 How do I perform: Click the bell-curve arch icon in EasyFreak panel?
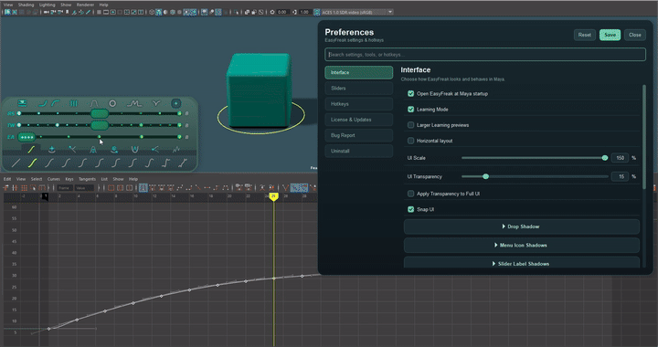pos(94,103)
